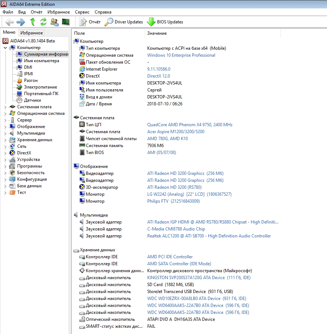The height and width of the screenshot is (334, 327).
Task: Open KINGSTON SVP200S37A120G ATA Device link
Action: click(x=199, y=278)
